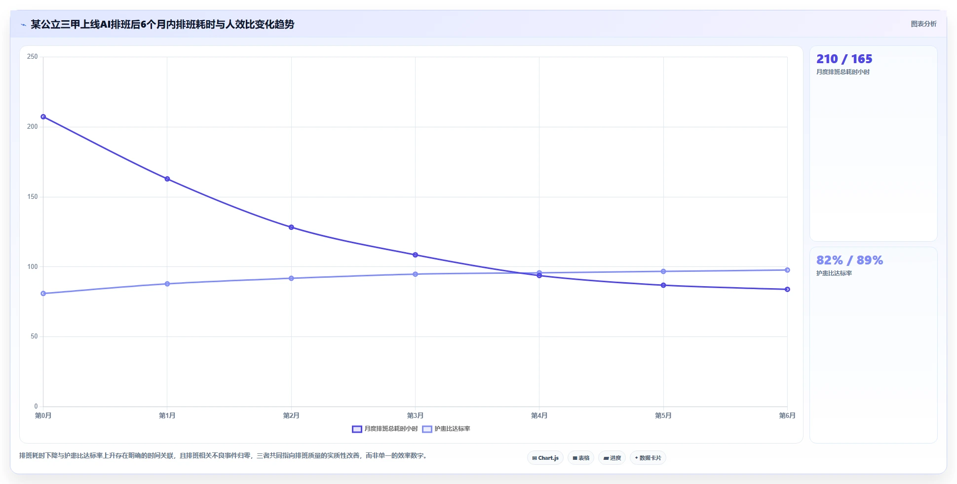957x484 pixels.
Task: Click the 第3月 point on the dark line
Action: tap(416, 255)
